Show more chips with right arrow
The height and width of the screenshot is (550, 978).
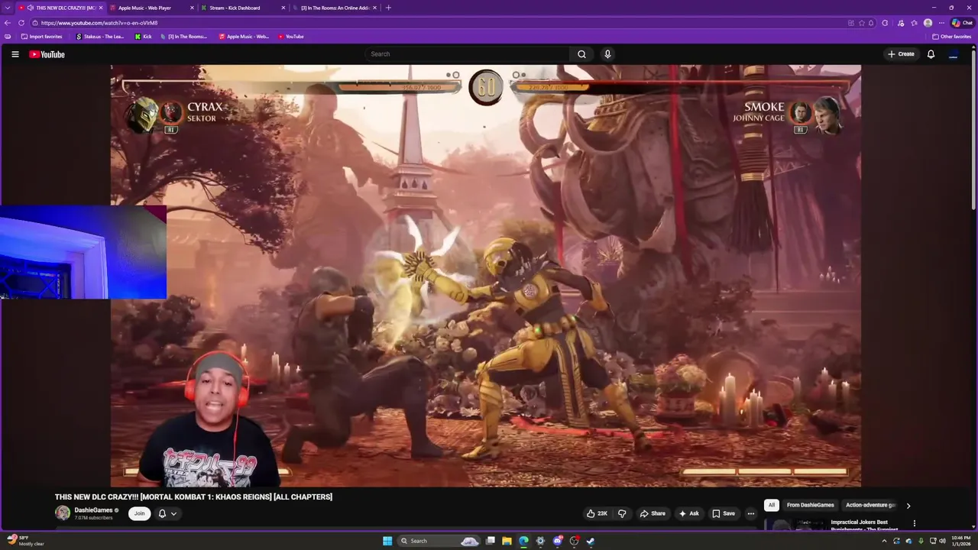[908, 505]
